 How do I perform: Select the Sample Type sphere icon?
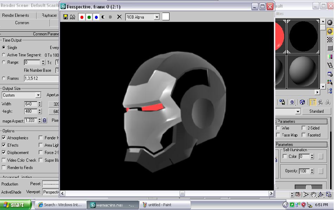point(330,23)
